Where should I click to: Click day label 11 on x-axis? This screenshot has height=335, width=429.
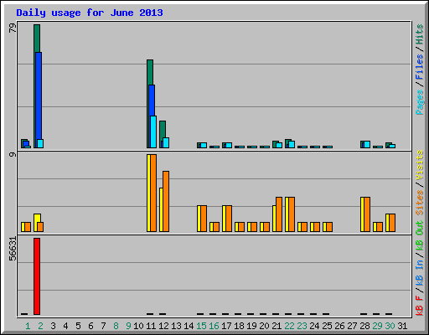click(151, 326)
